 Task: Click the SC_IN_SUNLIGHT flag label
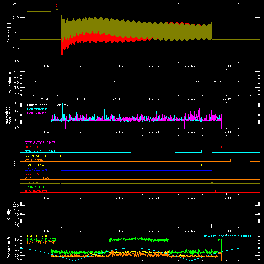point(38,156)
